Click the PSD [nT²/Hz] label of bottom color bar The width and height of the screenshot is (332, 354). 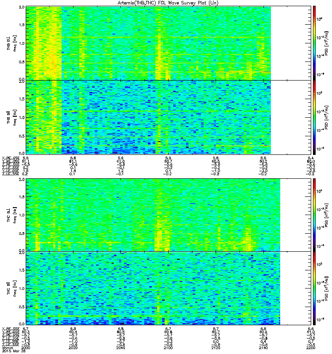326,289
